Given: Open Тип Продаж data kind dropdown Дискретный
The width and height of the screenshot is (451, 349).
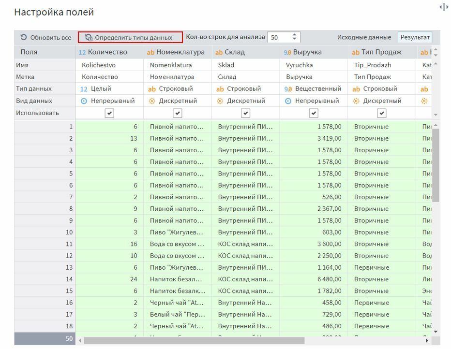Looking at the screenshot, I should [382, 101].
